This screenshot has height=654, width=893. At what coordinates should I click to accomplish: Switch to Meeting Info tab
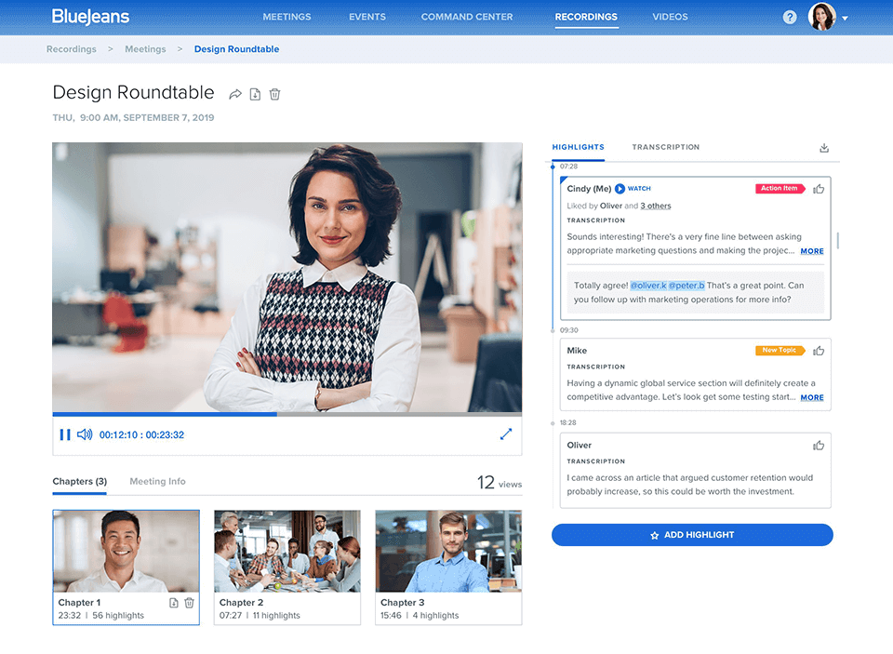pyautogui.click(x=157, y=481)
